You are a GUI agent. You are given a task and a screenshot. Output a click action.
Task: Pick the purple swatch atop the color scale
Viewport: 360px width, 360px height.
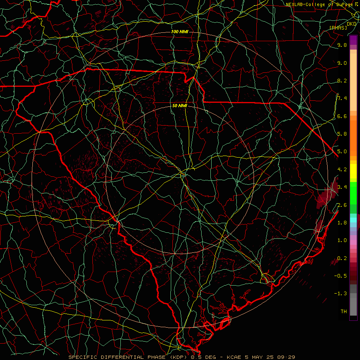pyautogui.click(x=353, y=40)
